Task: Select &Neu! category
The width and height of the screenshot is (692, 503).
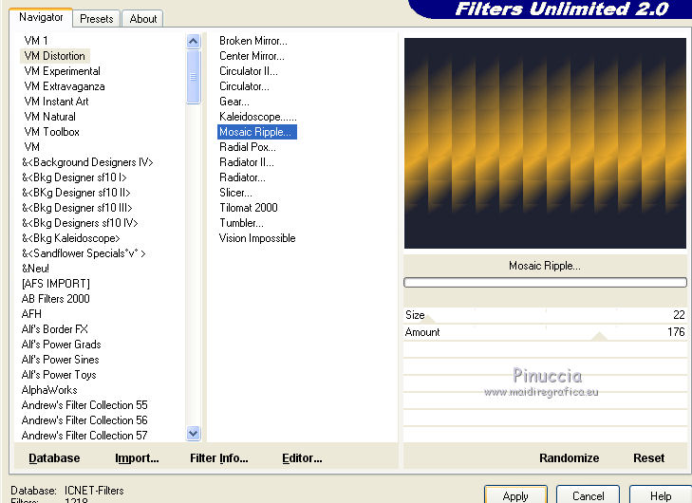Action: pyautogui.click(x=35, y=269)
